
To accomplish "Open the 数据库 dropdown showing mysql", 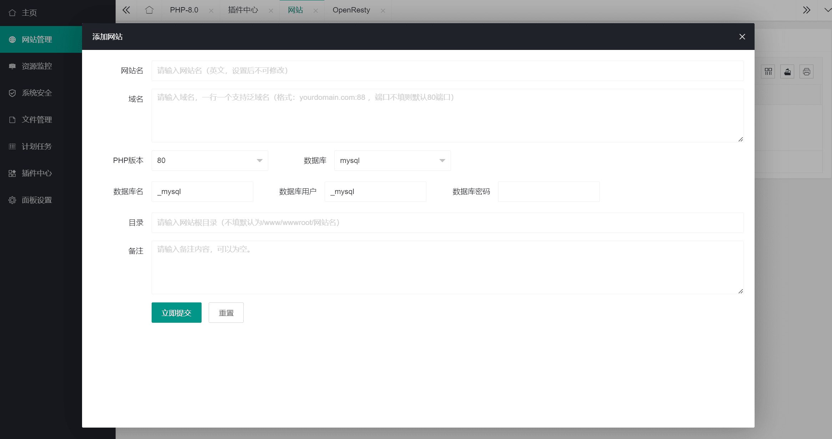I will click(392, 160).
